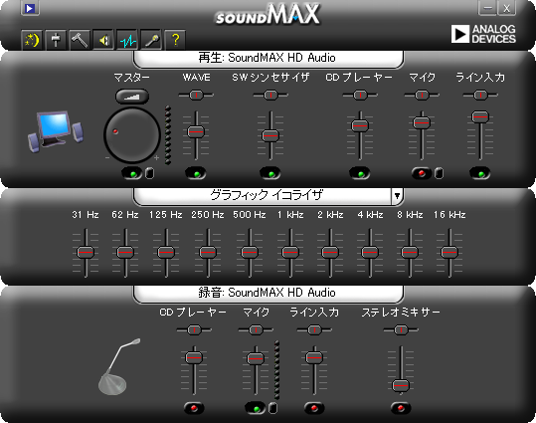Toggle WAVE mute LED button
536x423 pixels.
point(196,173)
